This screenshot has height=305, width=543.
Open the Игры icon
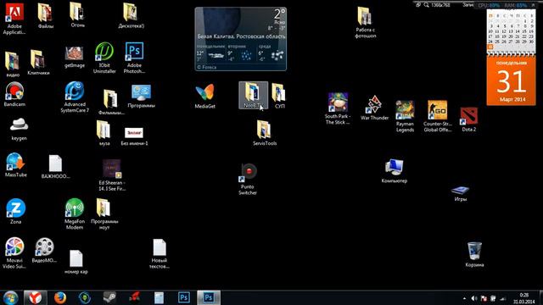460,194
